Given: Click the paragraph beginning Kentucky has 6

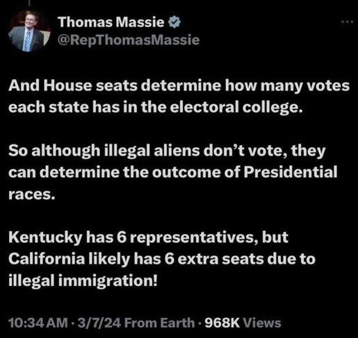Looking at the screenshot, I should 162,259.
